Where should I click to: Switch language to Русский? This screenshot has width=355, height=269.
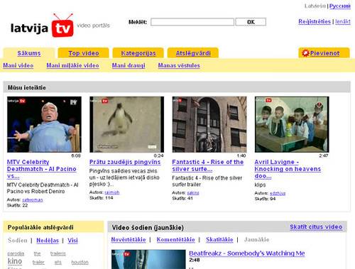tap(340, 6)
